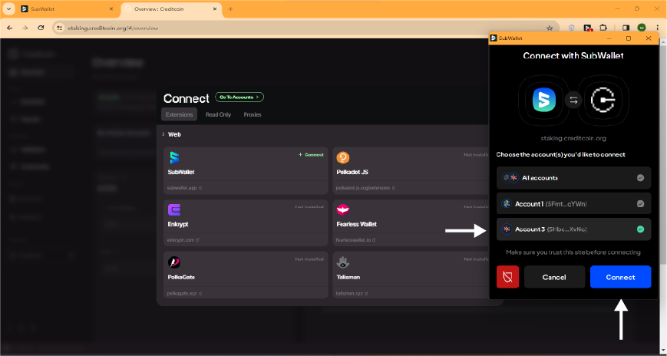Open the subwallet.app link
The height and width of the screenshot is (356, 667).
[x=185, y=187]
